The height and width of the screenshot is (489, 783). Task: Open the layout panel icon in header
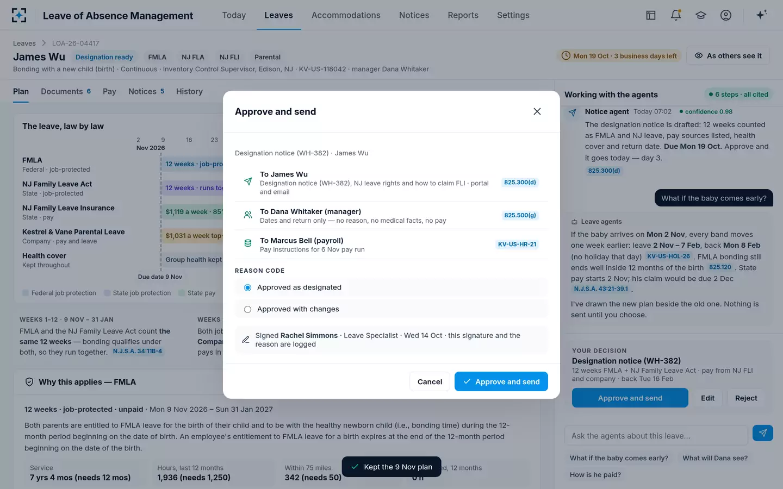coord(651,15)
